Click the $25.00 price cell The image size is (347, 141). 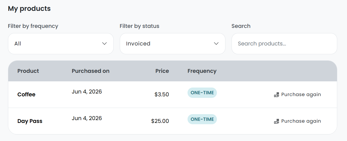click(160, 121)
